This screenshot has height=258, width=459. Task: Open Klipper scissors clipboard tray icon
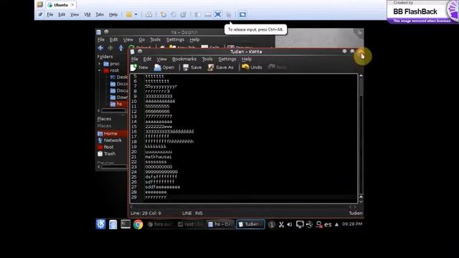pos(281,224)
